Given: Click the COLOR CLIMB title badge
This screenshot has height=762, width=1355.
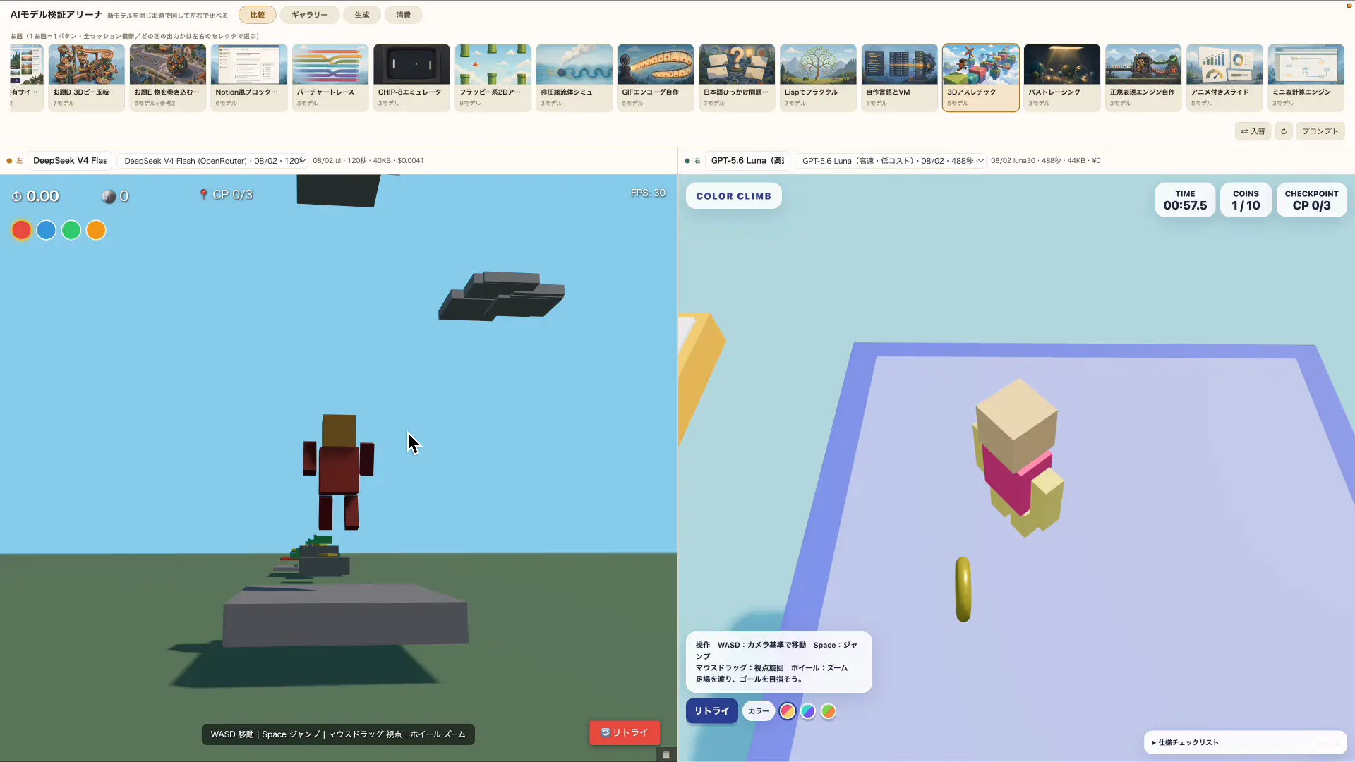Looking at the screenshot, I should point(733,196).
